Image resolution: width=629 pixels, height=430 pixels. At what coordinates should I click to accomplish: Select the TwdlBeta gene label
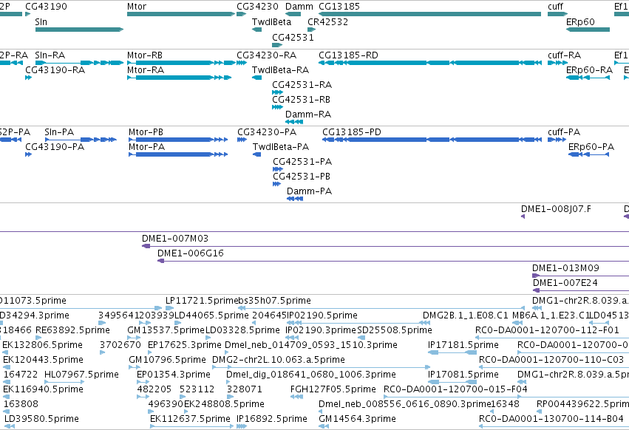(271, 21)
